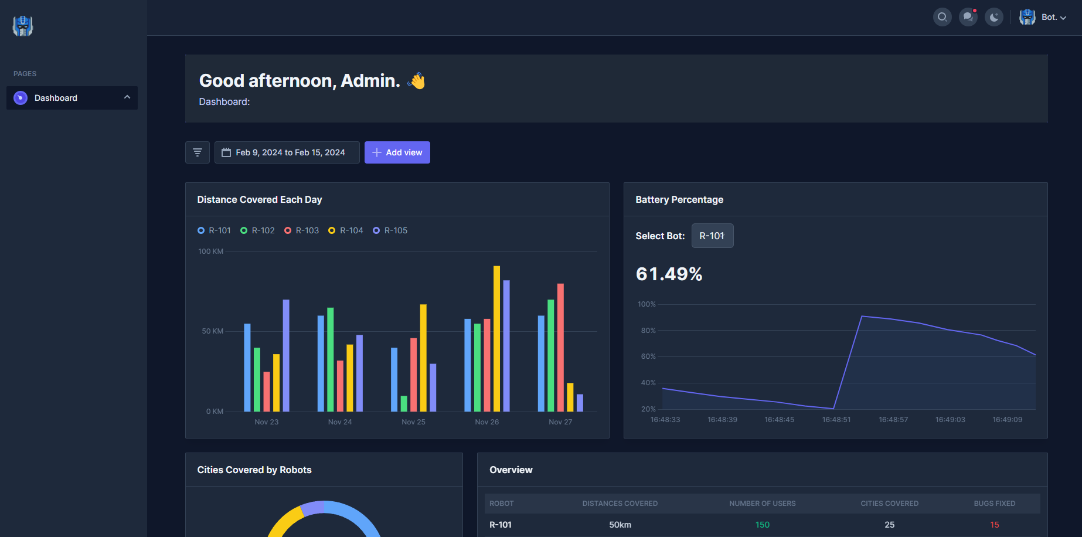
Task: Click the Bot user avatar
Action: 1027,17
